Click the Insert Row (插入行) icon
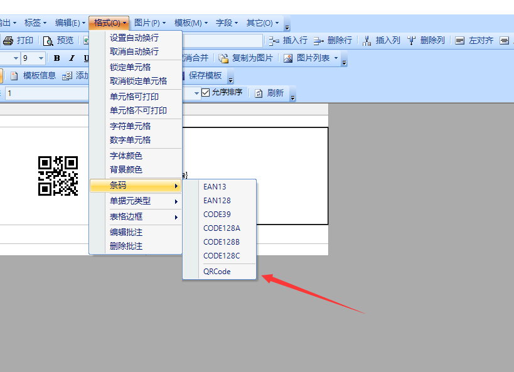Image resolution: width=514 pixels, height=372 pixels. point(274,41)
